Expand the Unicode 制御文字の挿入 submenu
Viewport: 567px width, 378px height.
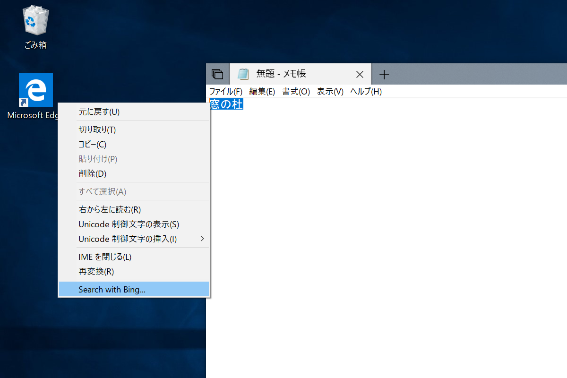tap(128, 239)
